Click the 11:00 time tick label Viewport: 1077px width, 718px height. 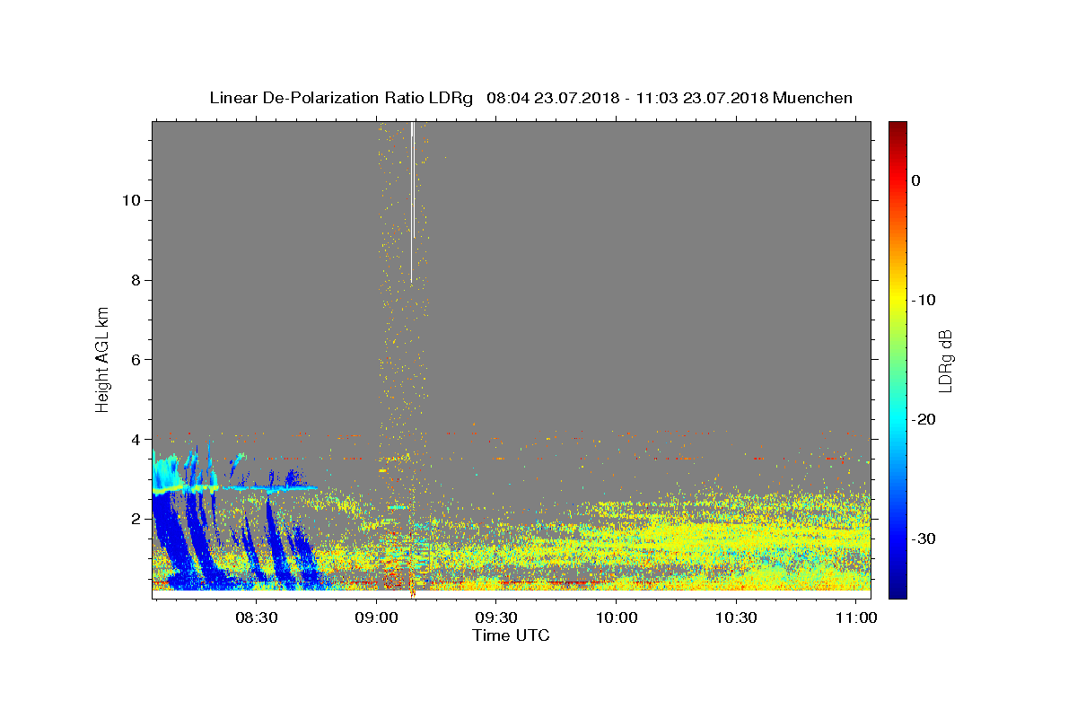857,618
